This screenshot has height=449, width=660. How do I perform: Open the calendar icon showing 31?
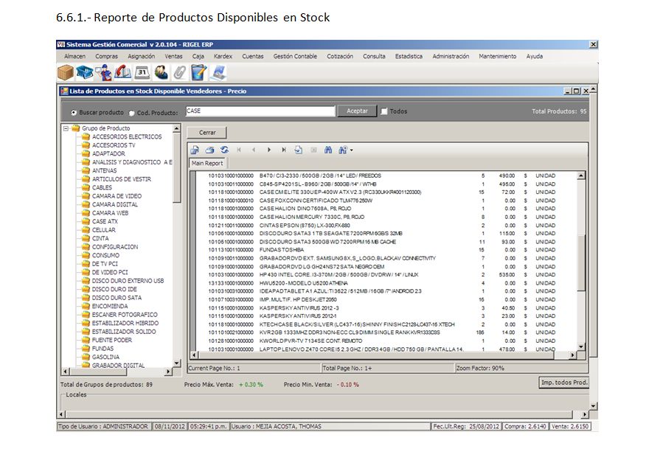coord(142,72)
